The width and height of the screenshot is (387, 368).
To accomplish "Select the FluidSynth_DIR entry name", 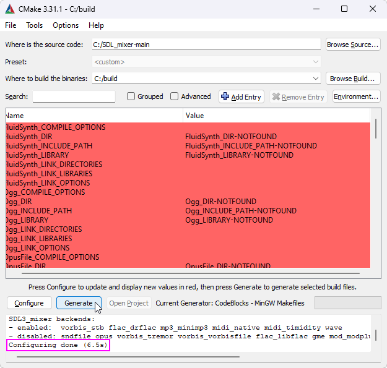I will pos(29,137).
